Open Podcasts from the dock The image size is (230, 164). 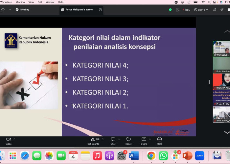[109, 155]
